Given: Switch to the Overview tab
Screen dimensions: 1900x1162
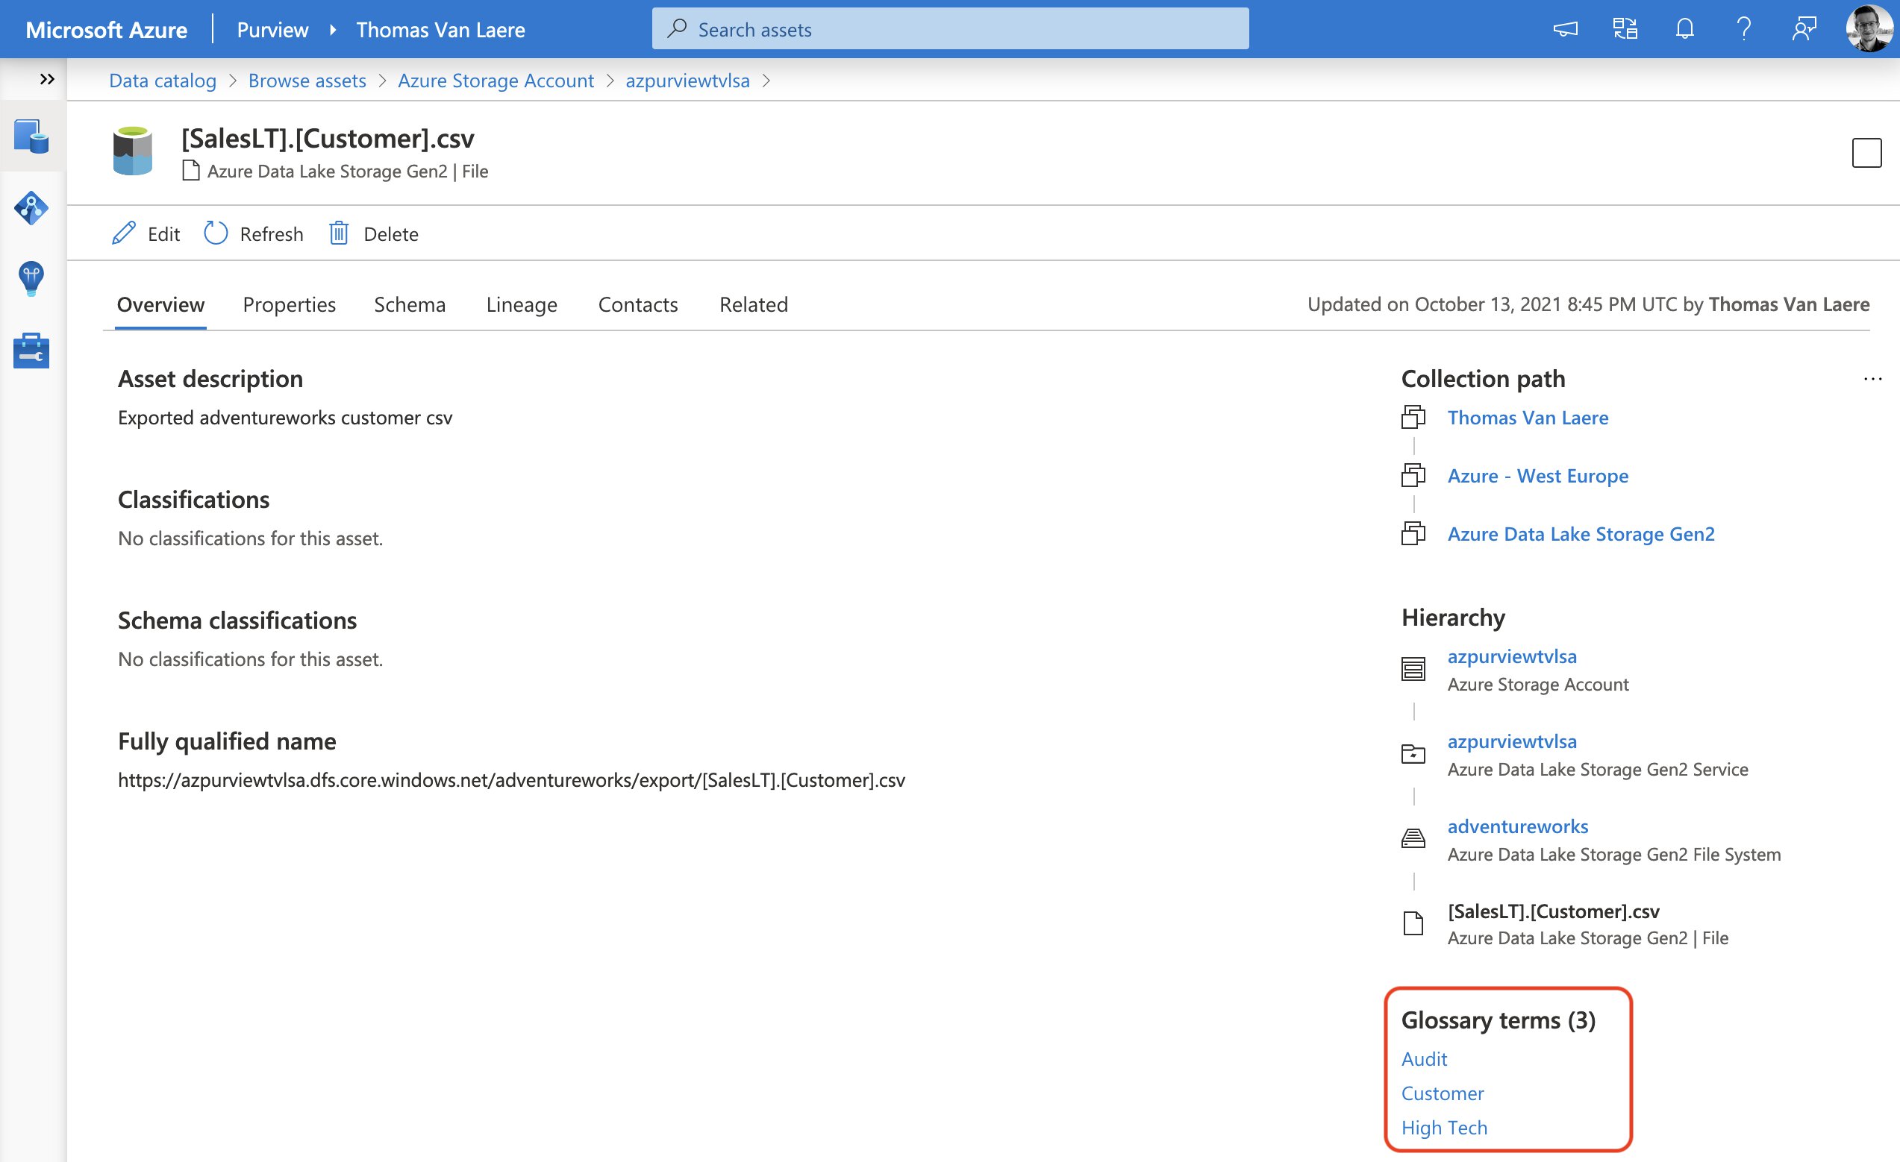Looking at the screenshot, I should 160,304.
